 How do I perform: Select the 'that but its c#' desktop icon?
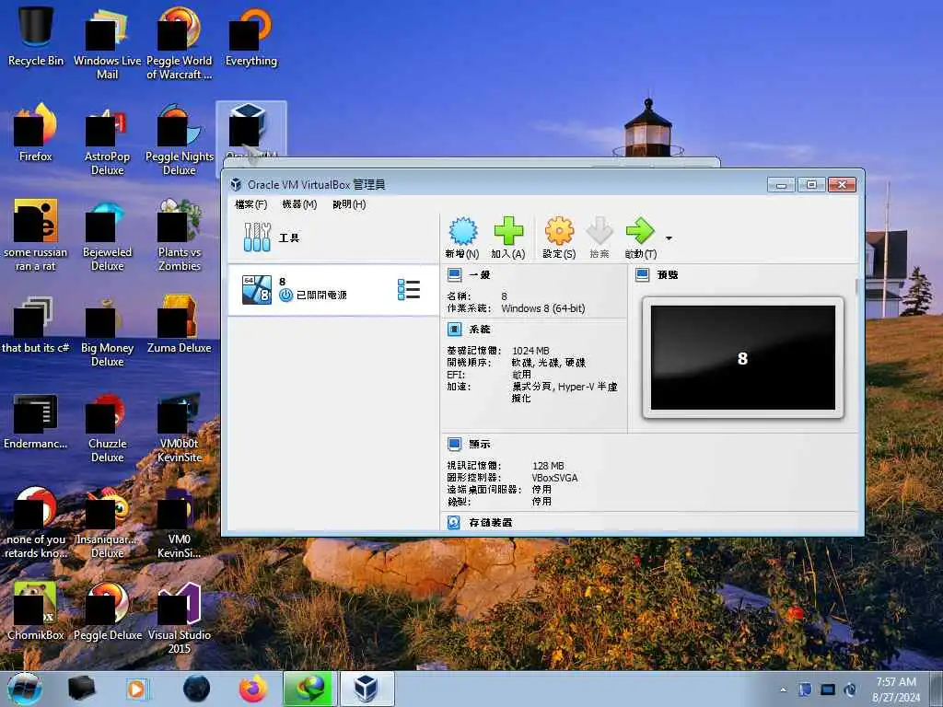click(x=36, y=325)
